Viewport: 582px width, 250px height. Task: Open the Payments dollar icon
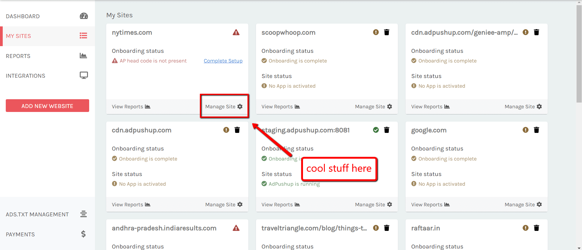pos(83,234)
